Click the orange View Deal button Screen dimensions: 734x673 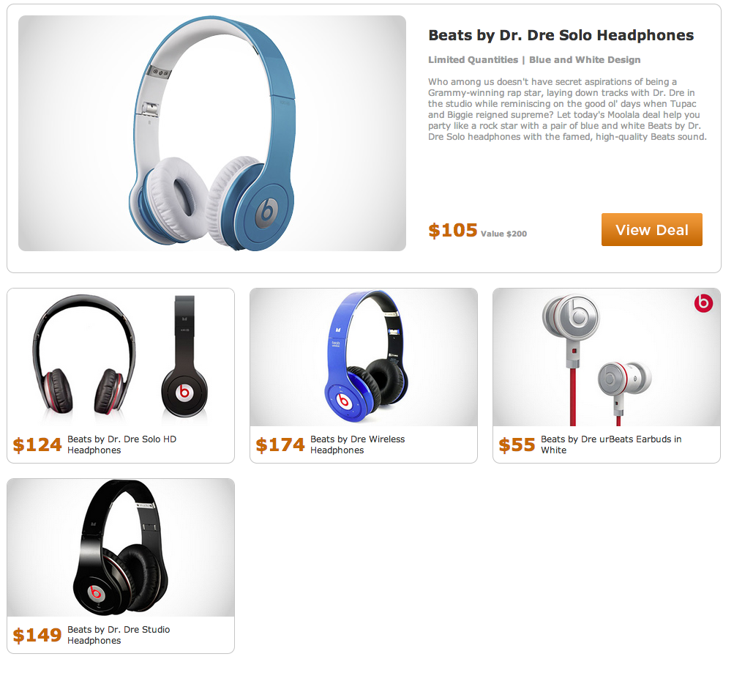tap(651, 229)
